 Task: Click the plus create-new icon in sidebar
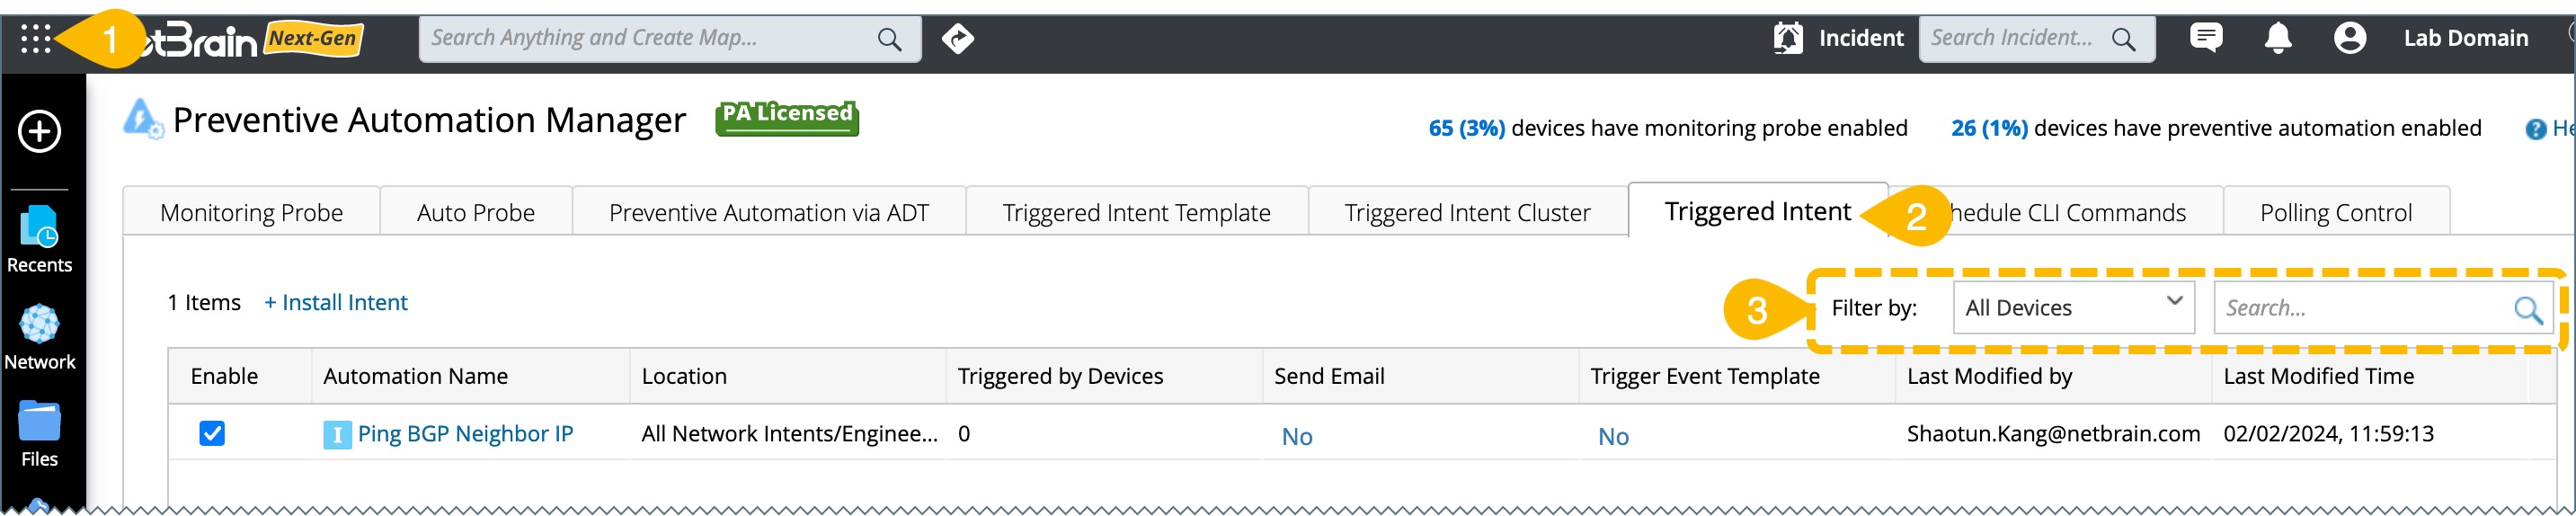40,131
